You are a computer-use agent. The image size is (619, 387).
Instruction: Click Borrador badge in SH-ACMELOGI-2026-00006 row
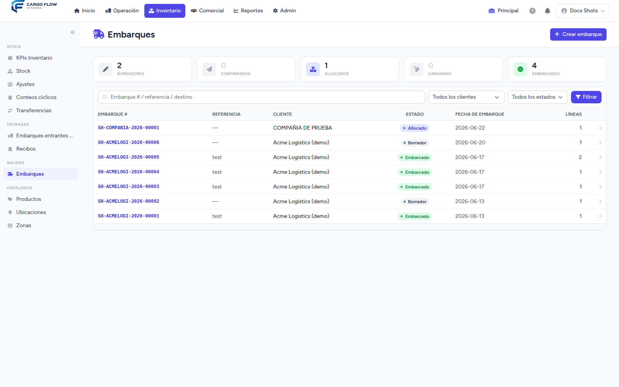coord(415,143)
